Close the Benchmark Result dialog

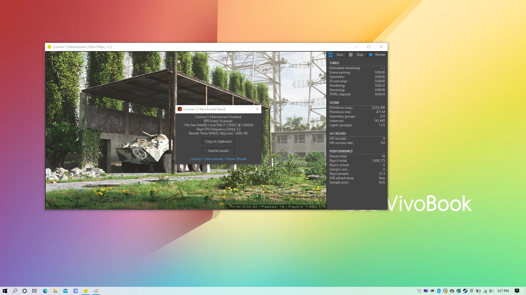click(x=257, y=109)
